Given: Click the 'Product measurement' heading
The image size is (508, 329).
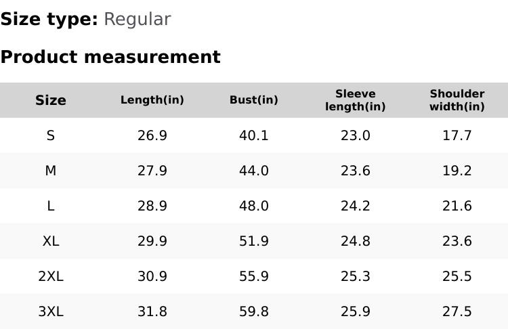Looking at the screenshot, I should 110,57.
